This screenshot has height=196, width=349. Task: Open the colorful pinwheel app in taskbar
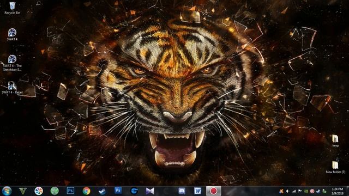click(39, 191)
